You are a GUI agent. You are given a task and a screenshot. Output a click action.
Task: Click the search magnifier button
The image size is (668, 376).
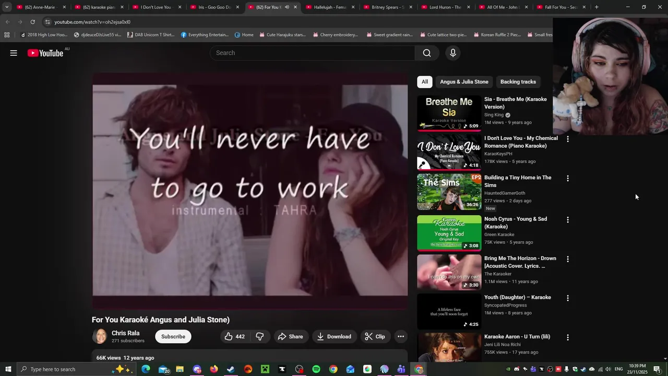click(x=427, y=53)
